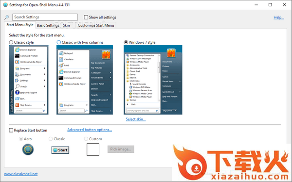Image resolution: width=292 pixels, height=182 pixels.
Task: Click the Classic style menu preview
Action: (29, 80)
